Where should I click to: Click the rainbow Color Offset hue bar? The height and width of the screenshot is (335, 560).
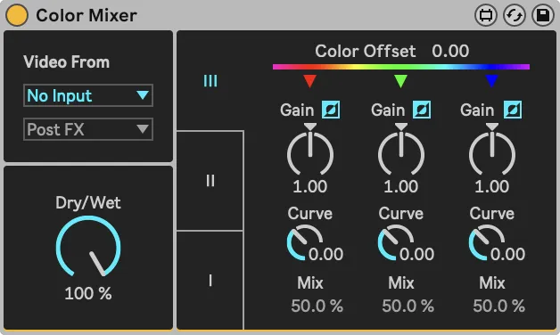click(401, 67)
